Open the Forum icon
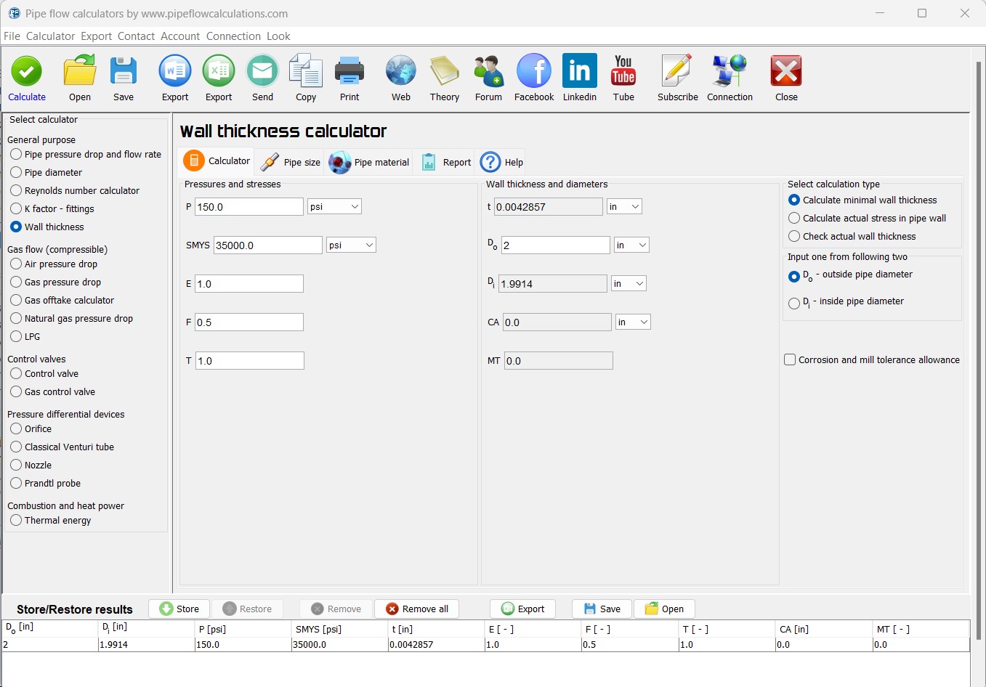Viewport: 986px width, 687px height. tap(488, 72)
